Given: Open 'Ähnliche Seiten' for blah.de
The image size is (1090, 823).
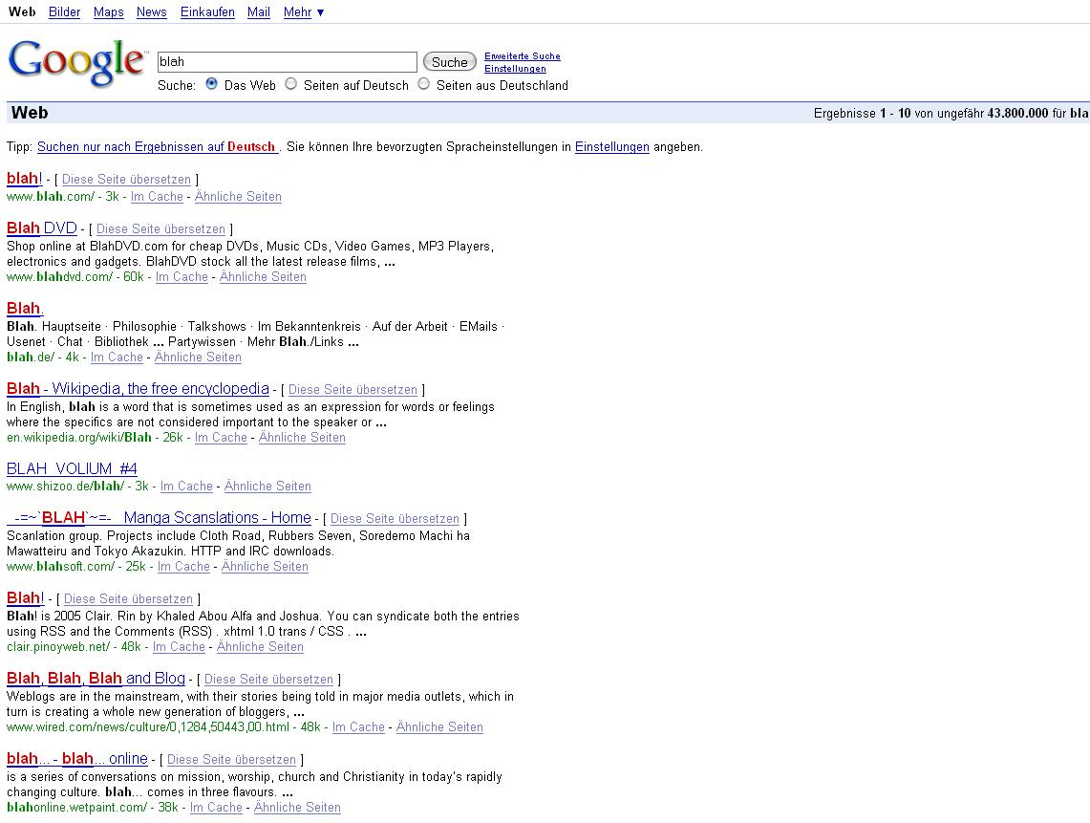Looking at the screenshot, I should 198,357.
